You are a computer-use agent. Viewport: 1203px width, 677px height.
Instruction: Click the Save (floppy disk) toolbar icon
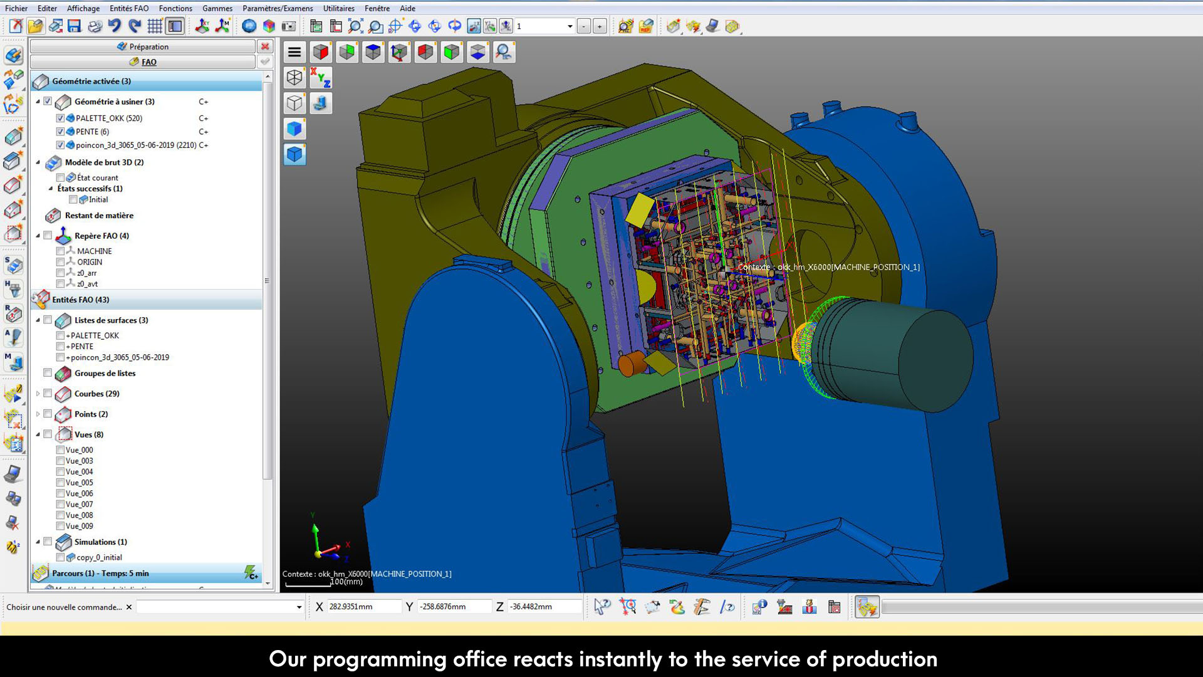click(75, 26)
